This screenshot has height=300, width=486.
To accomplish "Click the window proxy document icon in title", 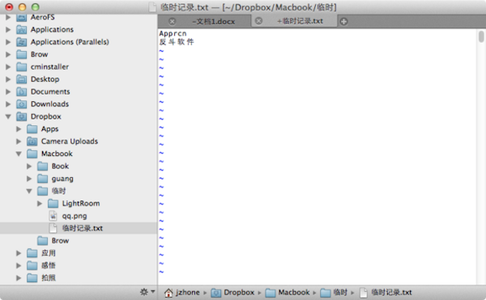I will point(152,7).
